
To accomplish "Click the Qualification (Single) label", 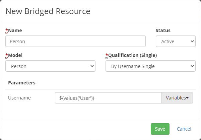I will pos(133,55).
